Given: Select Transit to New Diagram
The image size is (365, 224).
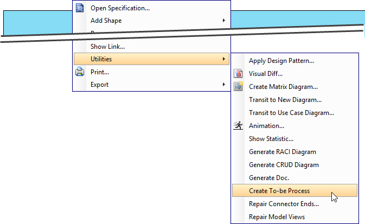Looking at the screenshot, I should click(285, 100).
